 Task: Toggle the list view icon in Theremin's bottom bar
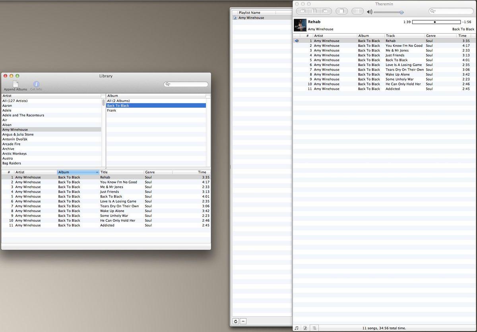314,328
